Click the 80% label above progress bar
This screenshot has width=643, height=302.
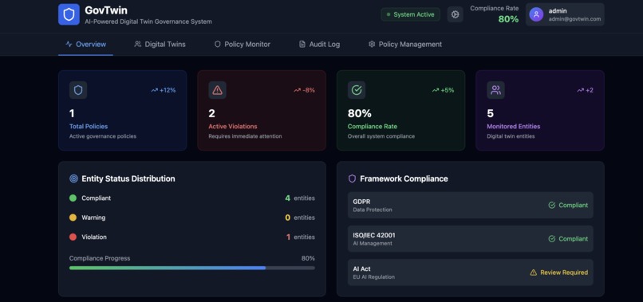[x=308, y=258]
